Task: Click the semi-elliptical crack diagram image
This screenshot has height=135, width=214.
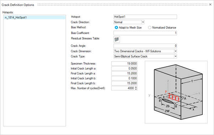Action: tap(176, 92)
